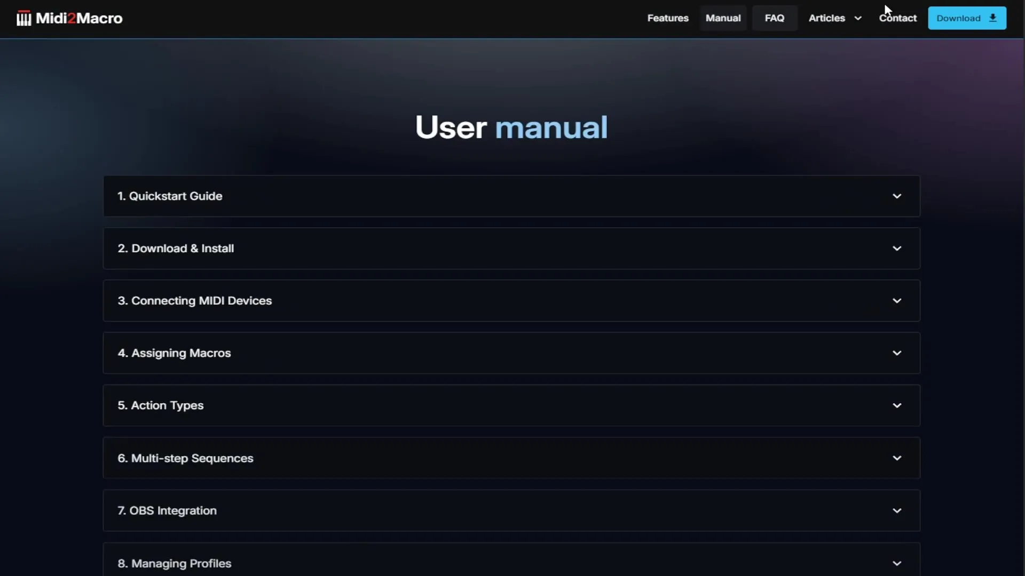Select the '1. Quickstart Guide' heading
Image resolution: width=1025 pixels, height=576 pixels.
170,196
